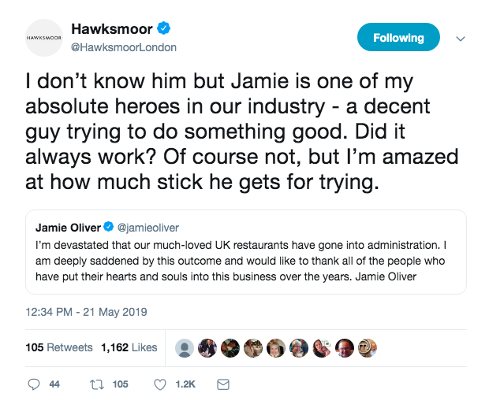Open the Hawksmoor display name link
Image resolution: width=489 pixels, height=408 pixels.
[116, 30]
